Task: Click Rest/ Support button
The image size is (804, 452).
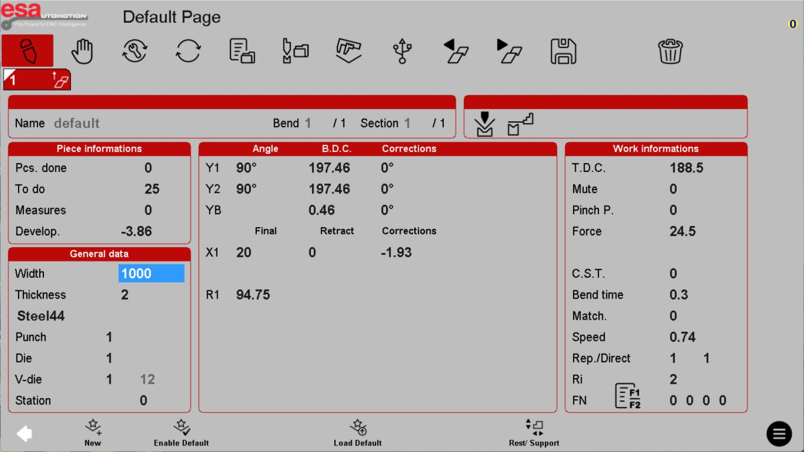Action: (x=534, y=433)
